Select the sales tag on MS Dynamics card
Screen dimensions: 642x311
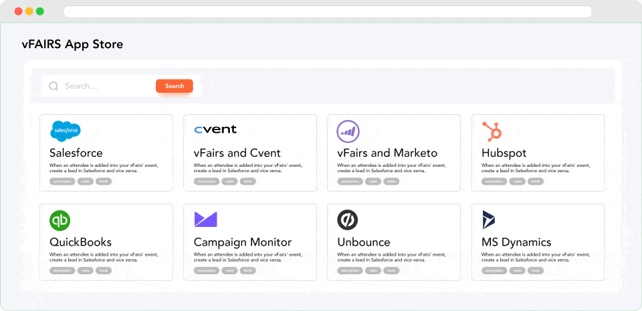[518, 270]
